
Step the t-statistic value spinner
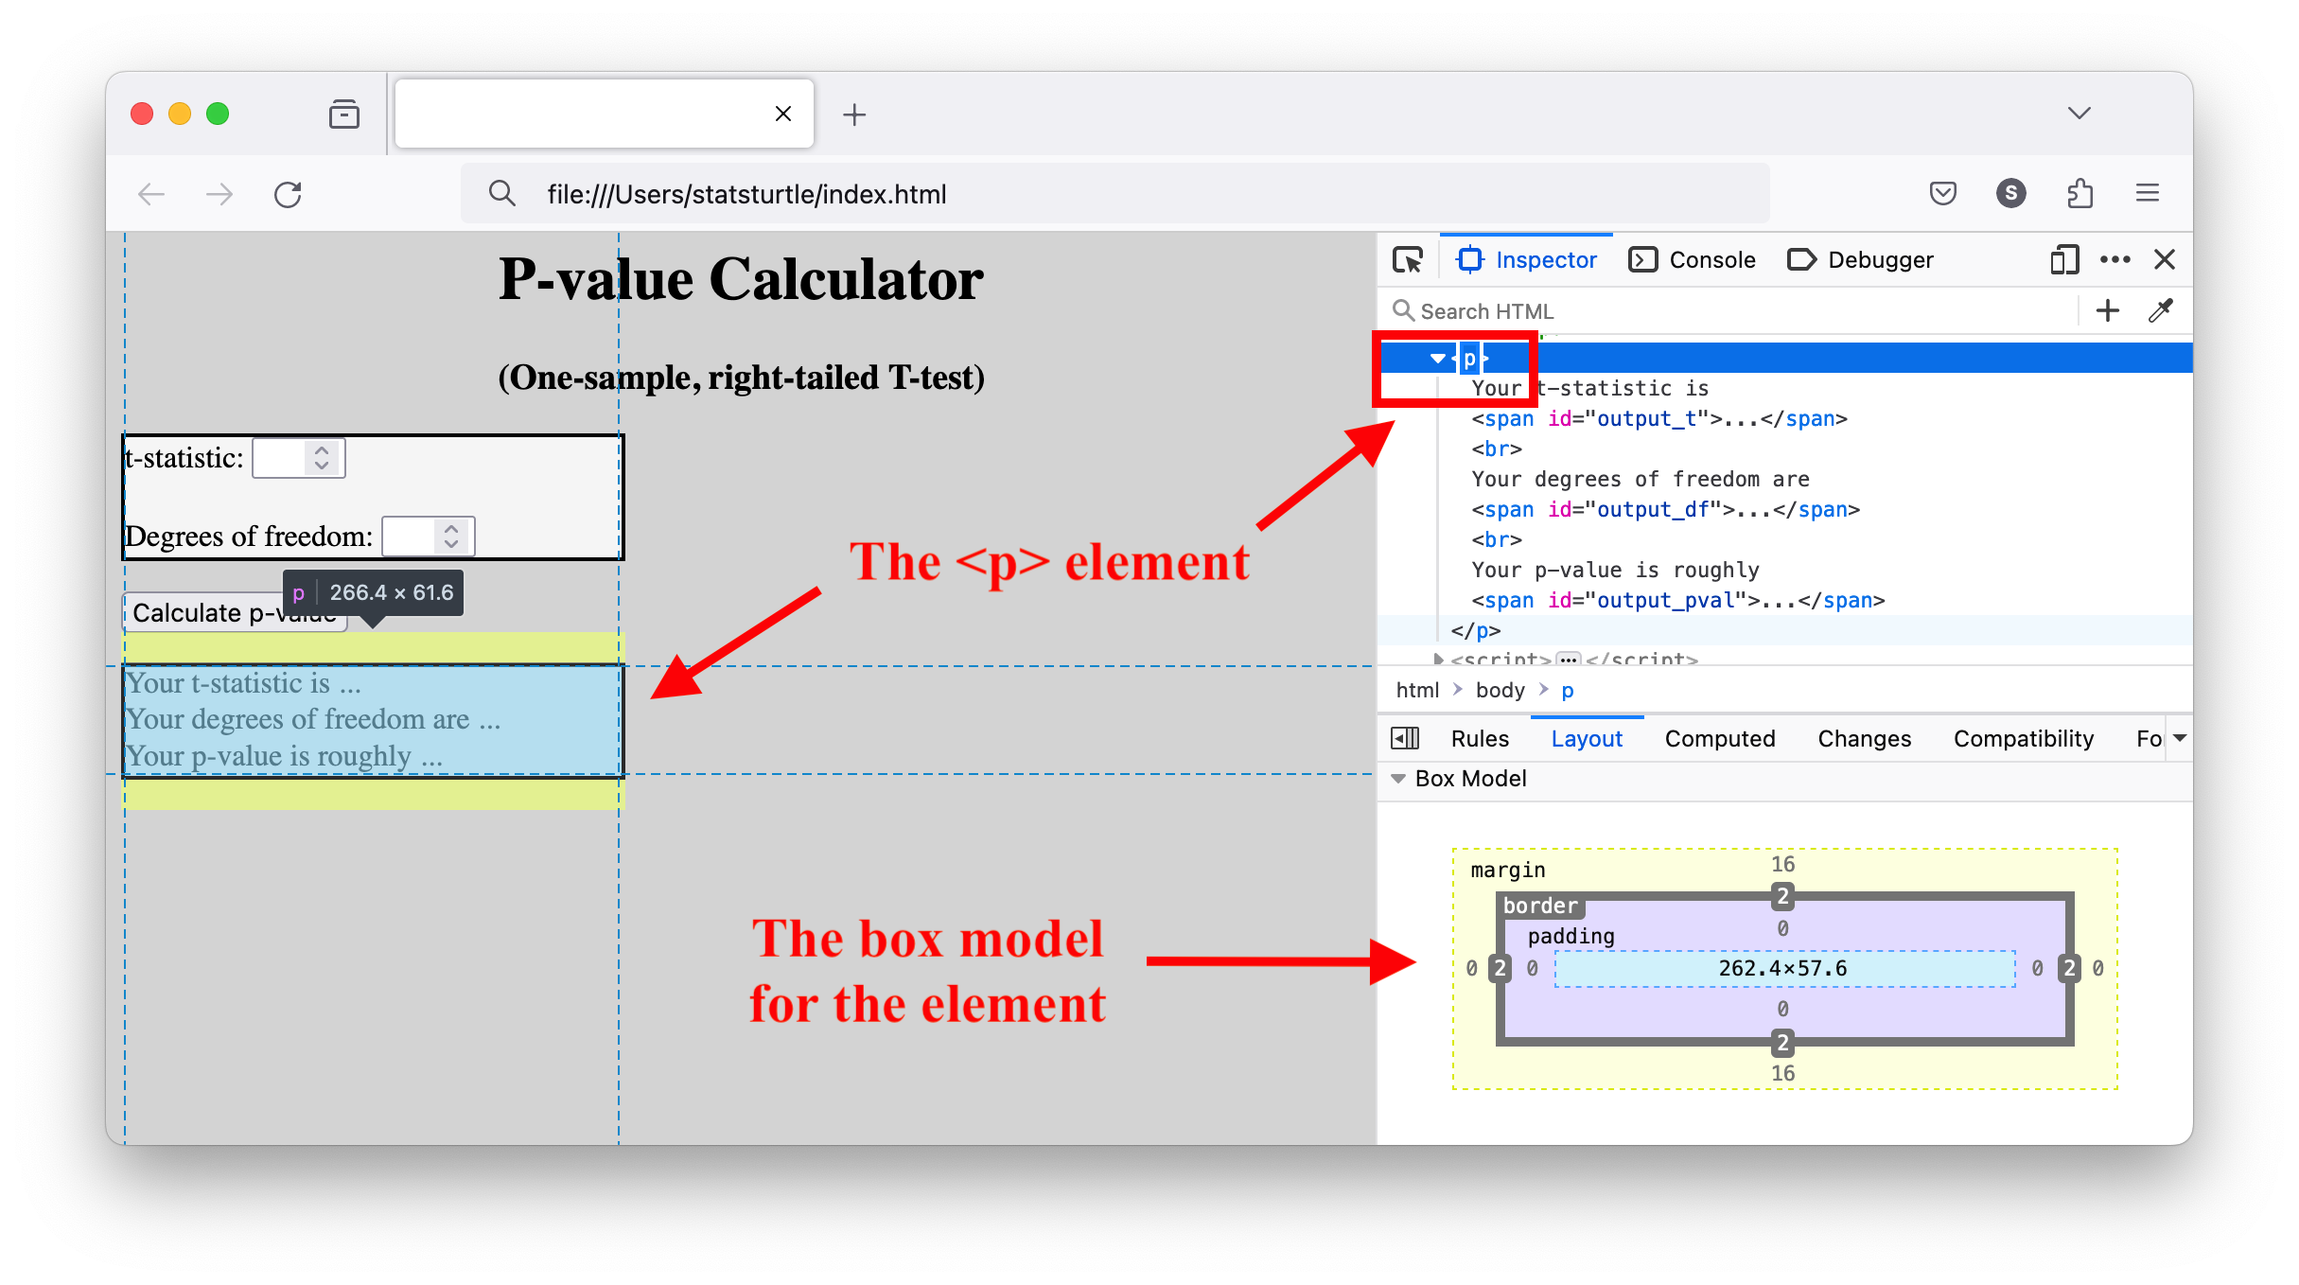322,458
